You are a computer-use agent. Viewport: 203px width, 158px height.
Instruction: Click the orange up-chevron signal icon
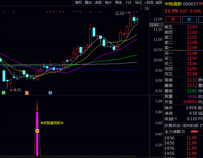pyautogui.click(x=37, y=131)
